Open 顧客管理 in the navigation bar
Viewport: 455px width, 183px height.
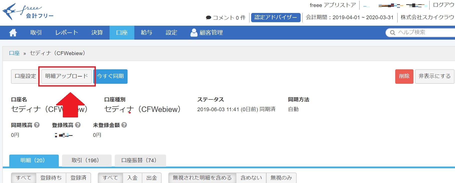click(207, 33)
